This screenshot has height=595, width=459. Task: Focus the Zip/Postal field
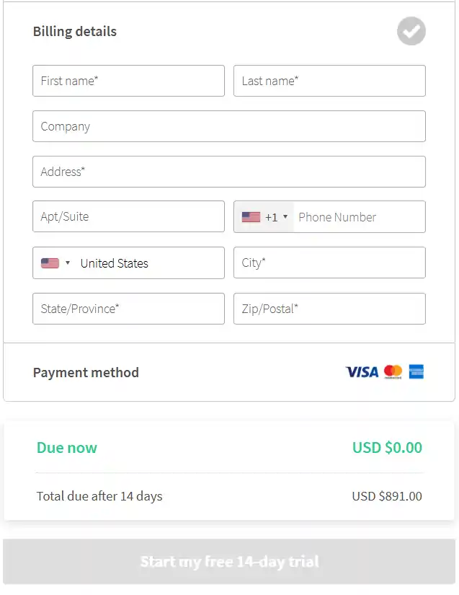329,309
